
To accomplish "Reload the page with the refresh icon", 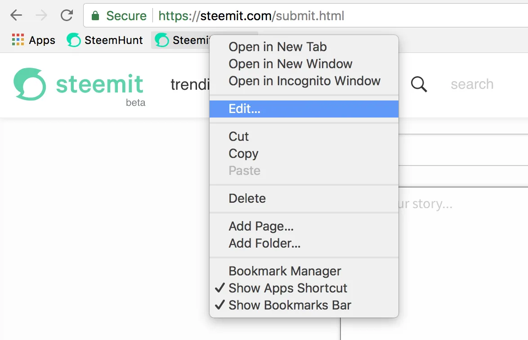I will 67,15.
